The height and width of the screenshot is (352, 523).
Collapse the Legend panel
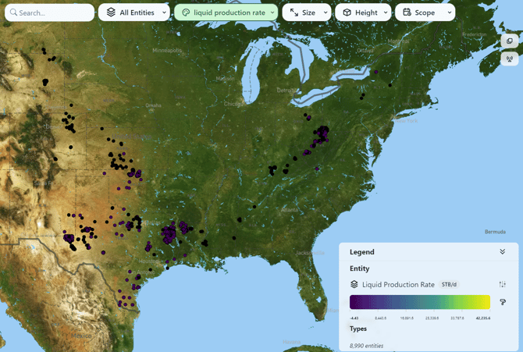(x=503, y=252)
